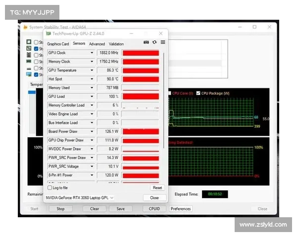Switch to the Advanced tab
Screen dimensions: 297x237
(97, 44)
